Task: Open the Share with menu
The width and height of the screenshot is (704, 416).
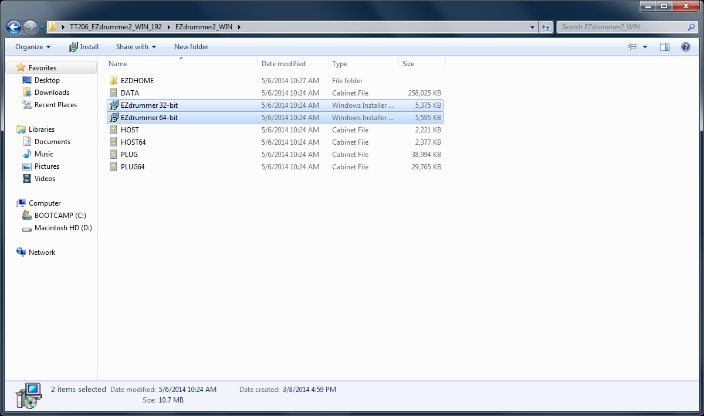Action: pos(136,47)
